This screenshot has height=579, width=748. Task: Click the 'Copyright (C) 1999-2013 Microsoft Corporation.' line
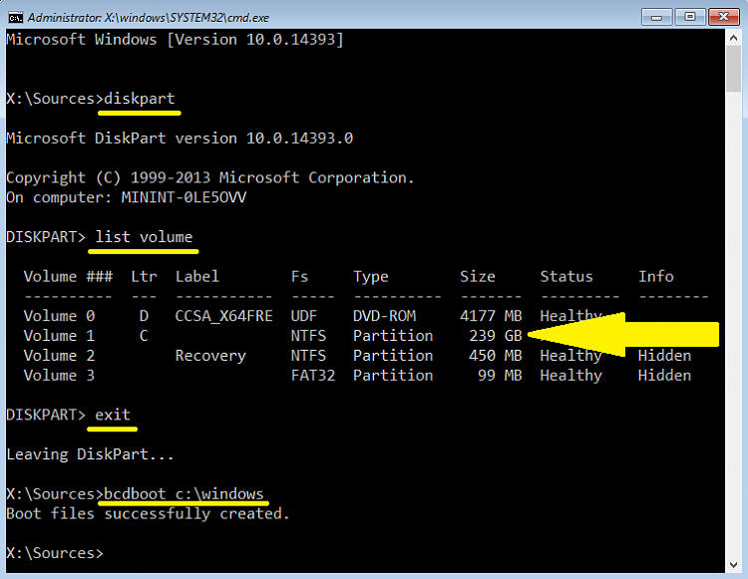[x=209, y=177]
